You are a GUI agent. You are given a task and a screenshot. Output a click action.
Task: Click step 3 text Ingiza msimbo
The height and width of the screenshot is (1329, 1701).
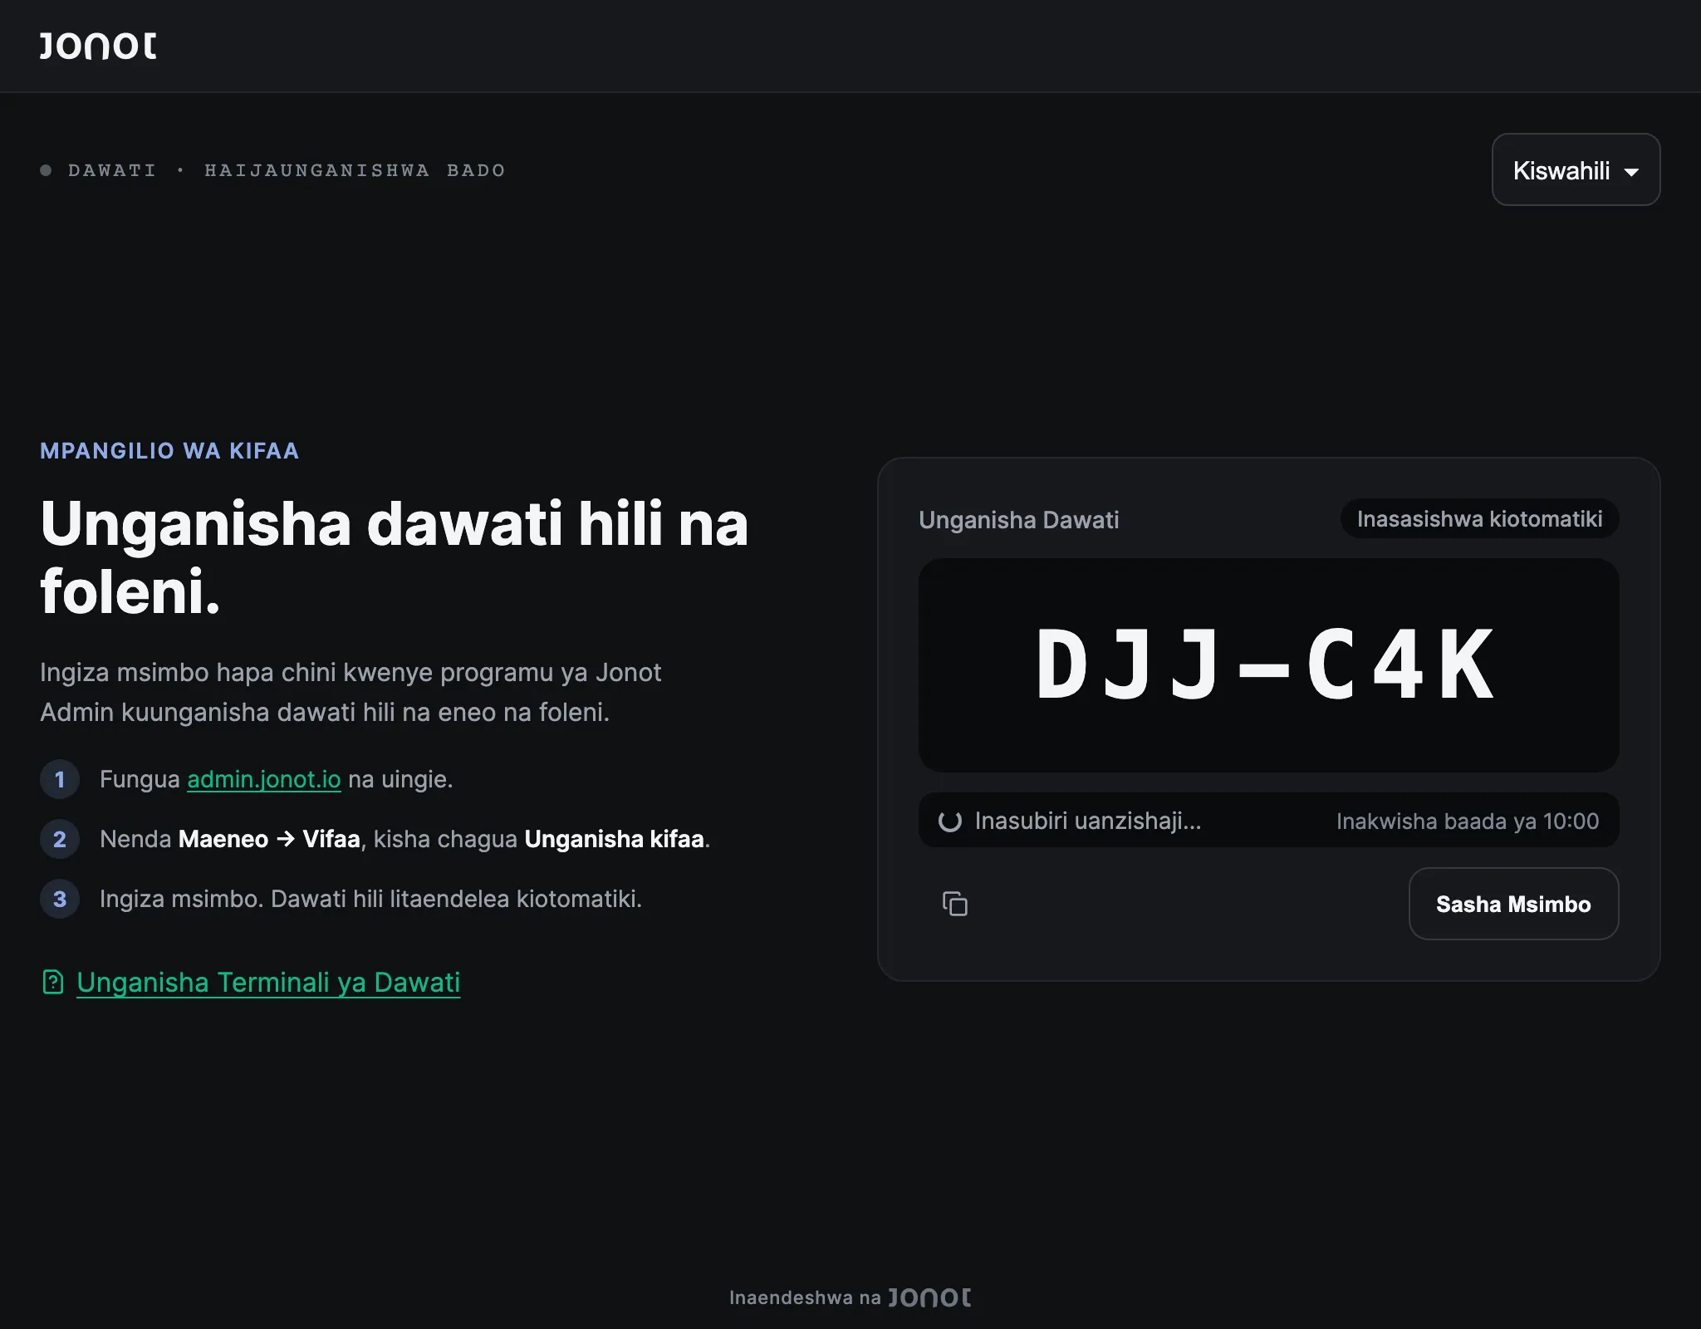pos(370,899)
